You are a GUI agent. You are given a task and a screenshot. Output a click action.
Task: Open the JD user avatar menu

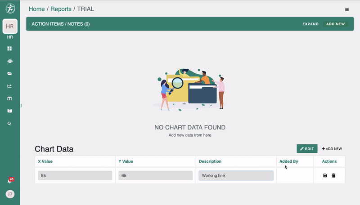[x=10, y=194]
